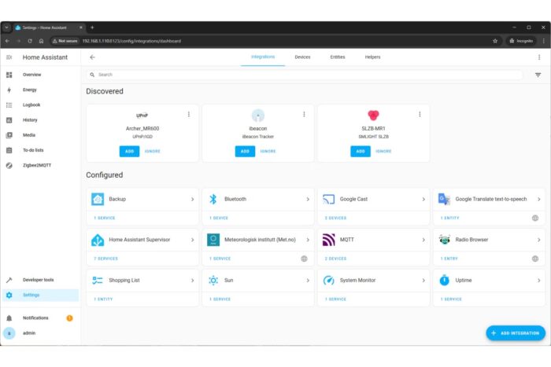Open the Energy dashboard in sidebar
The image size is (551, 367).
point(30,90)
